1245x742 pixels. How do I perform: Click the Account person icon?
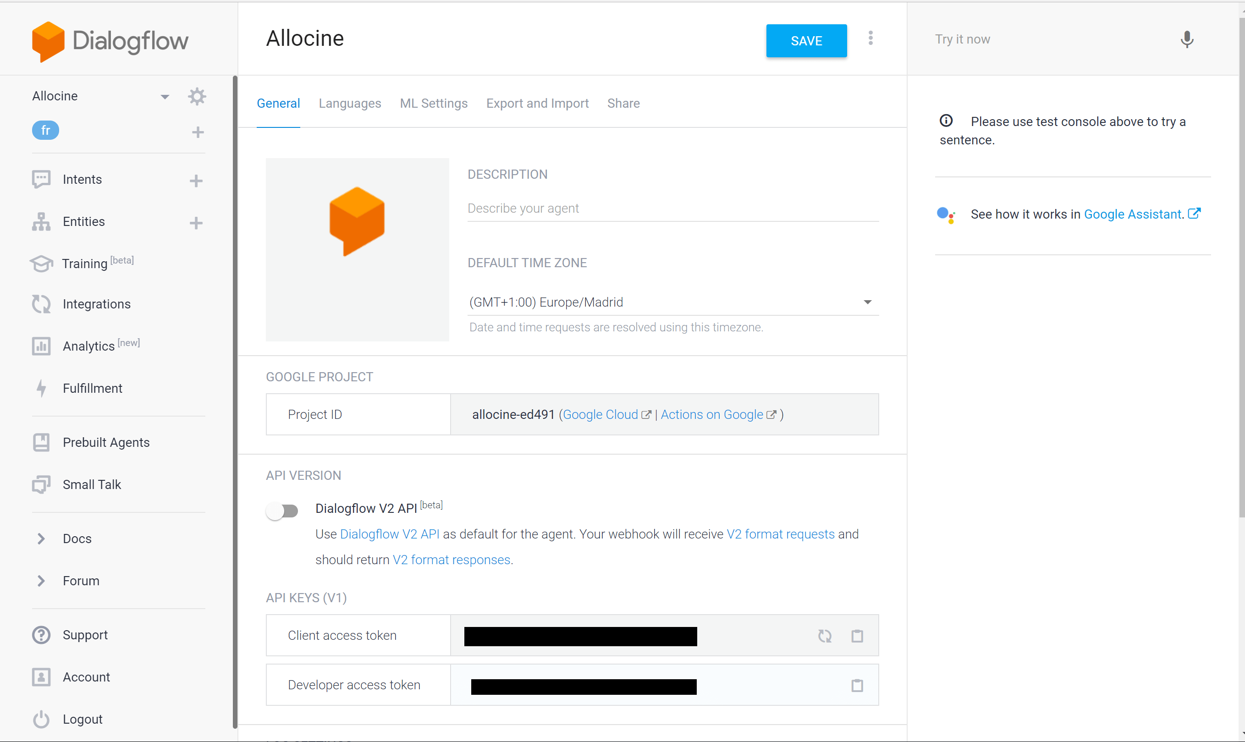coord(41,677)
